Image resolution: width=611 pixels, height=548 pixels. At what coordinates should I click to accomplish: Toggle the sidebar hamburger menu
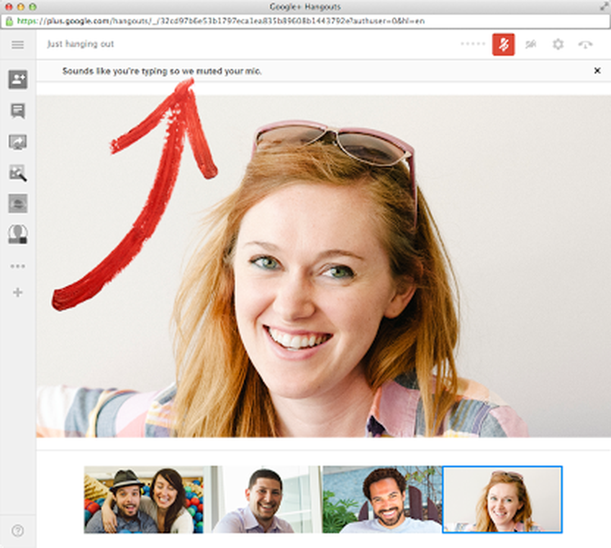(x=18, y=45)
